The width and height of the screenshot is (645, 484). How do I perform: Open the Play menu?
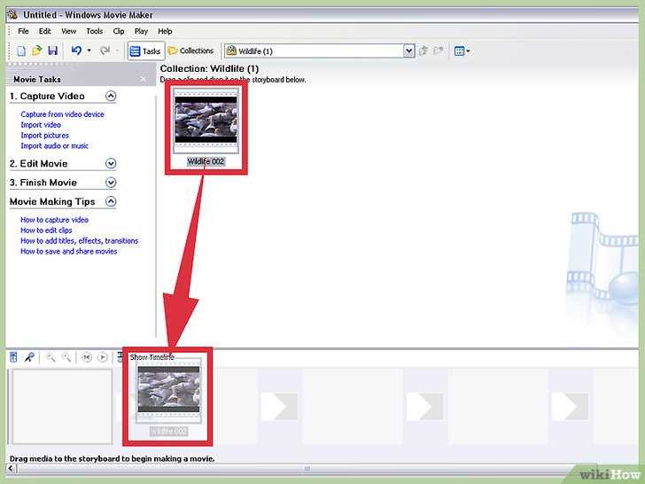(x=141, y=31)
